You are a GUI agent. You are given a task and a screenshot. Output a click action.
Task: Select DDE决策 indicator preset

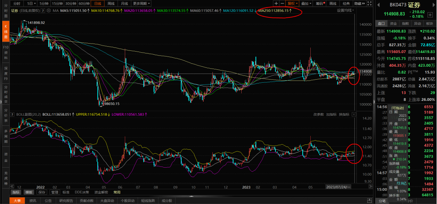click(82, 192)
